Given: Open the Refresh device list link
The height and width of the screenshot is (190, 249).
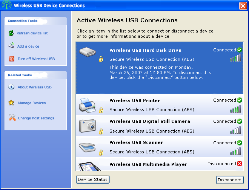Looking at the screenshot, I should pyautogui.click(x=32, y=33).
